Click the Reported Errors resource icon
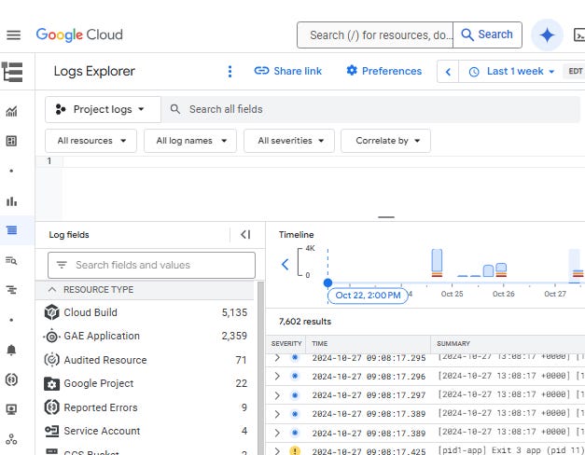This screenshot has width=585, height=455. (x=52, y=407)
